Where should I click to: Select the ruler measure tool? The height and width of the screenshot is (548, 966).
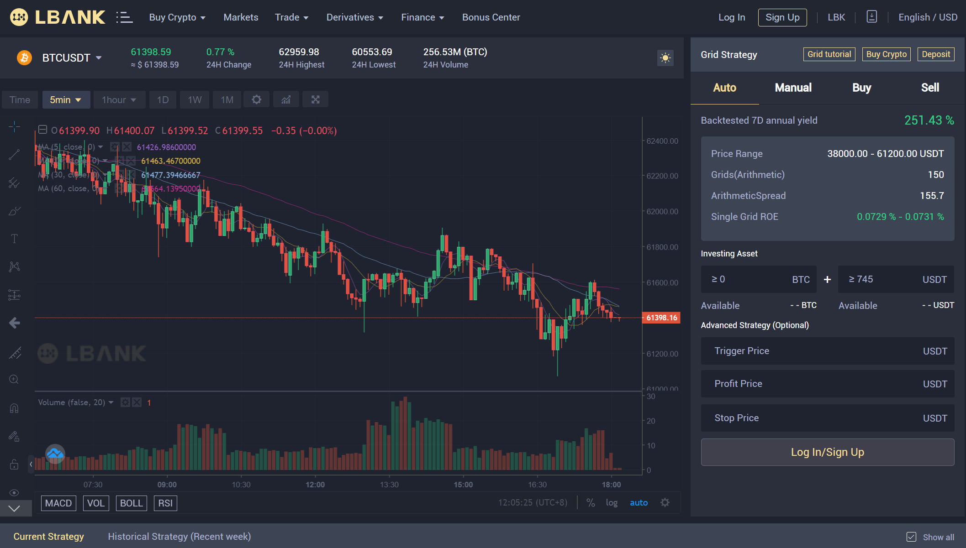(x=14, y=352)
